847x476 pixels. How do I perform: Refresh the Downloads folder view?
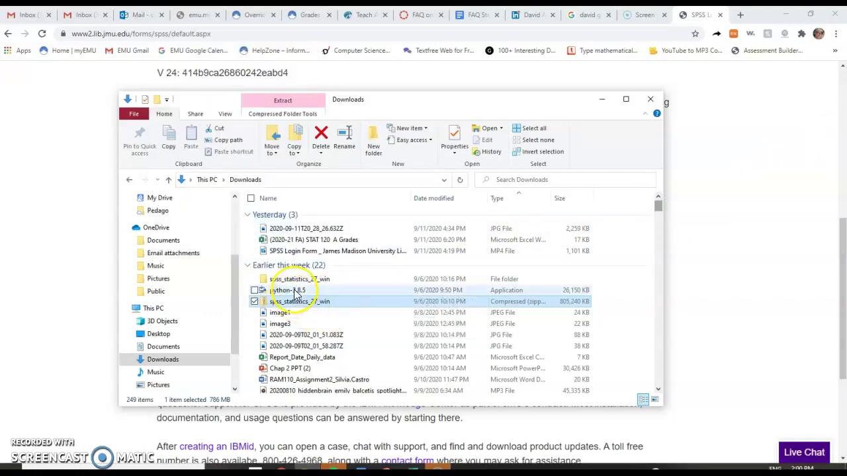click(x=460, y=180)
